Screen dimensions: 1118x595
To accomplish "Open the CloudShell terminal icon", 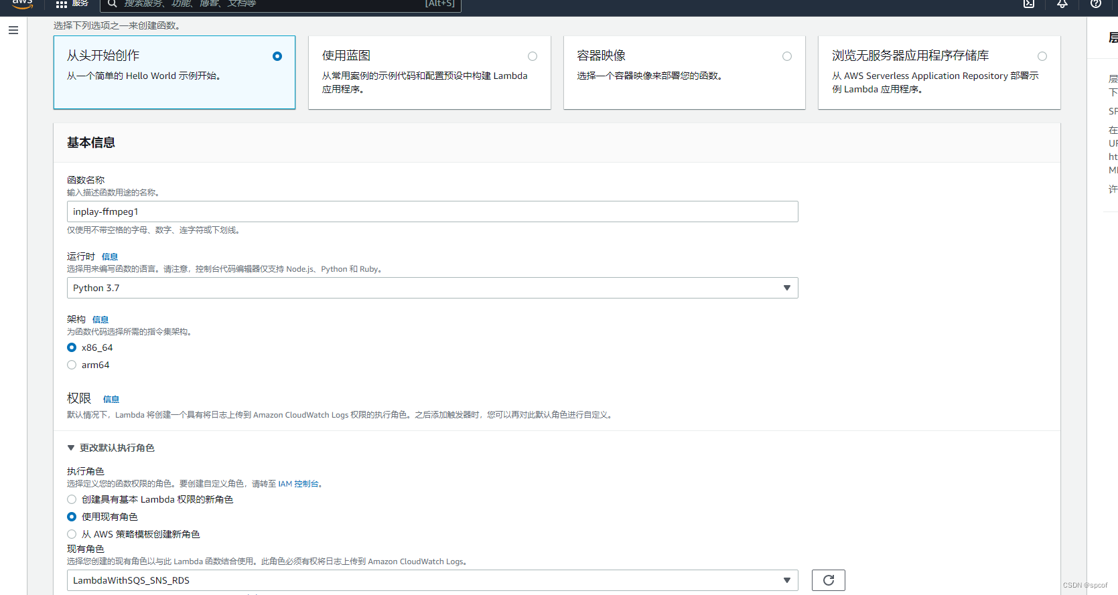I will [x=1029, y=3].
